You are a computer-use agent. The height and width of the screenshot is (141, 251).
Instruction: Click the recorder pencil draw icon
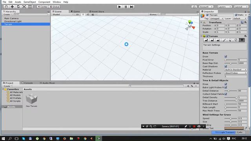(186, 126)
